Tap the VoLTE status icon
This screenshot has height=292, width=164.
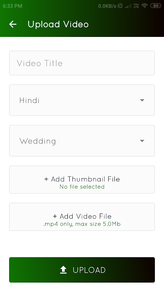tap(136, 6)
